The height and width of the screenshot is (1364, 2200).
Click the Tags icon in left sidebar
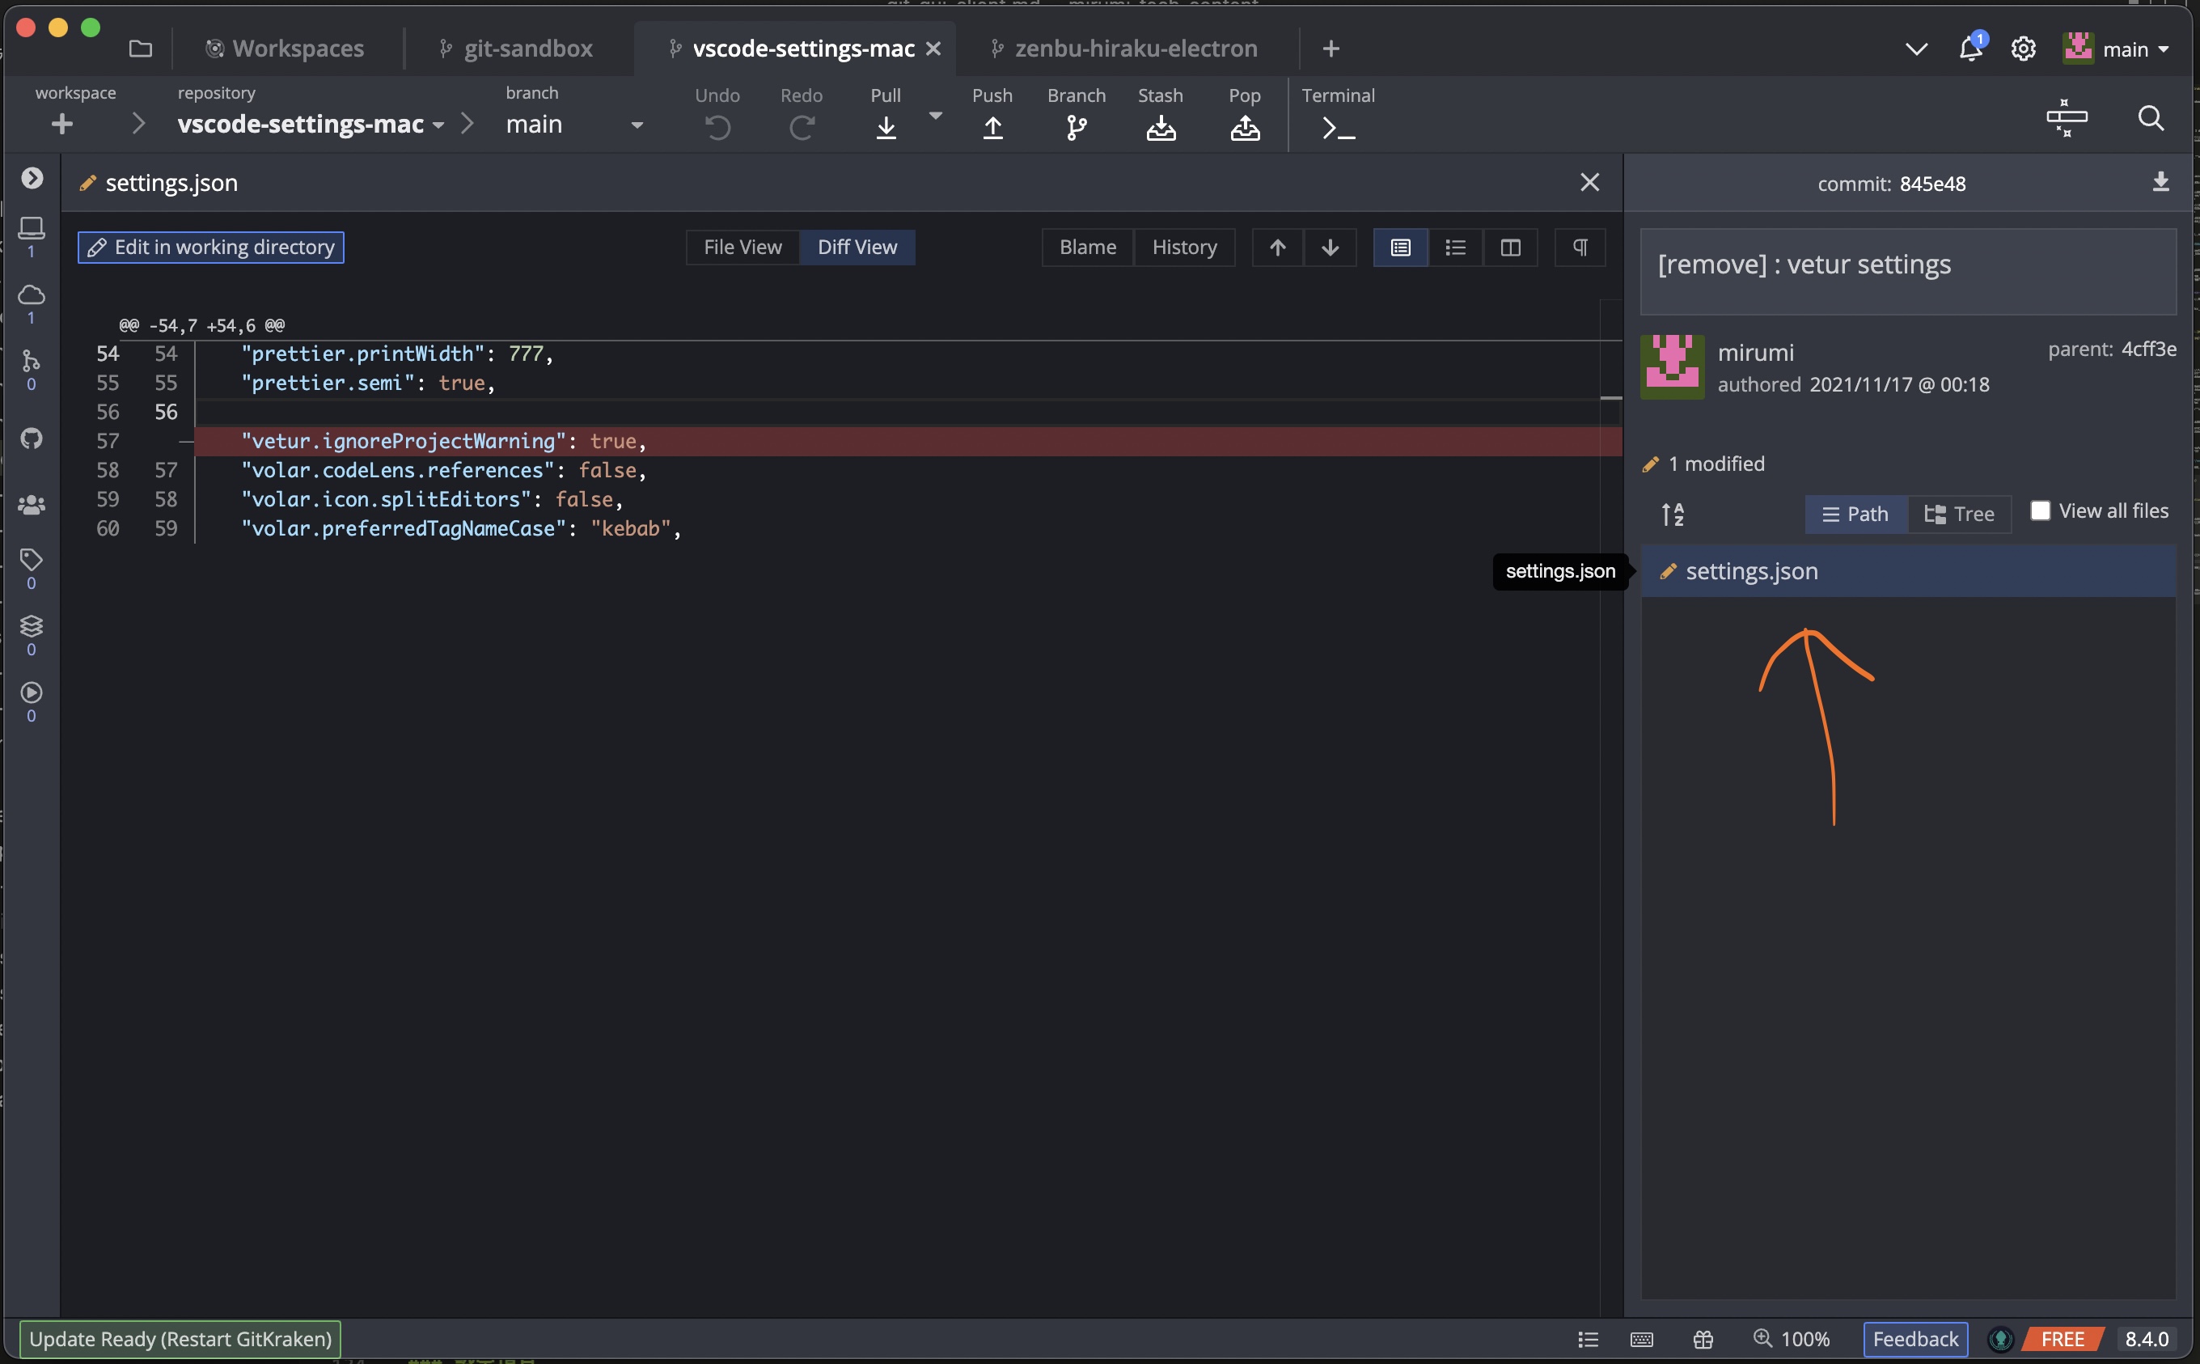(x=32, y=559)
